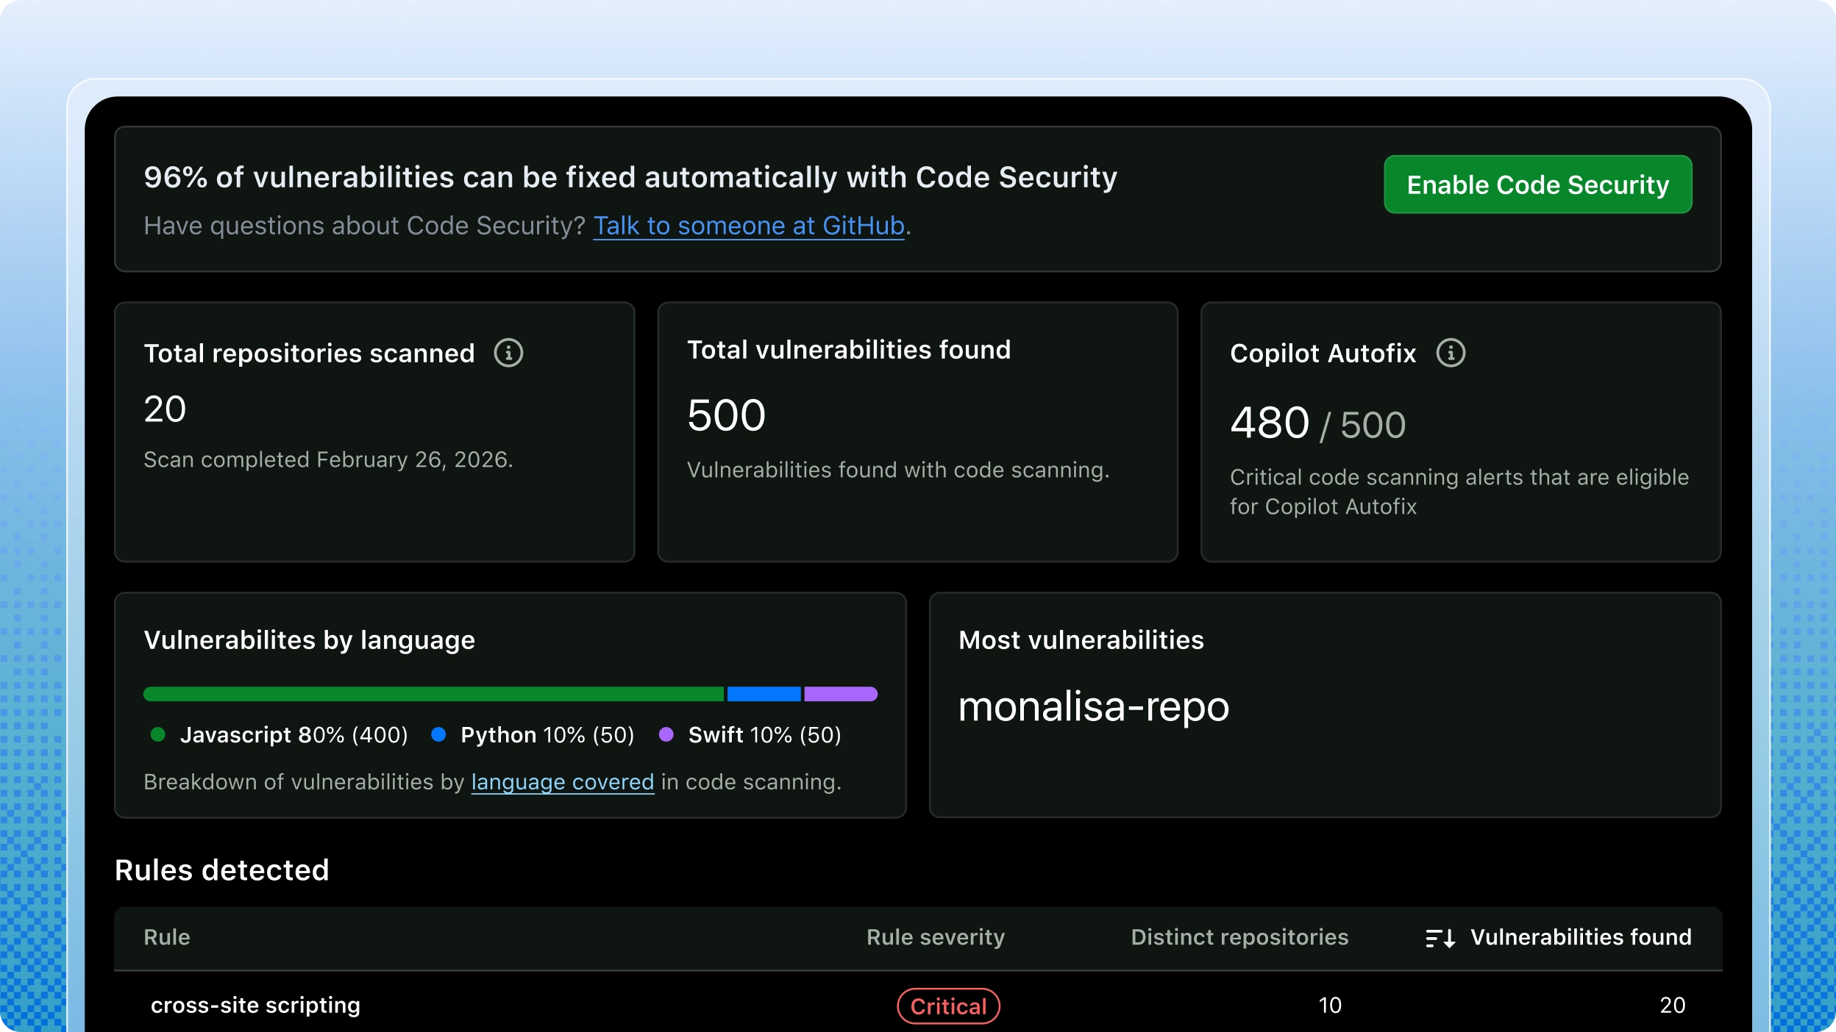Image resolution: width=1836 pixels, height=1032 pixels.
Task: Click the Distinct repositories column header
Action: pos(1239,937)
